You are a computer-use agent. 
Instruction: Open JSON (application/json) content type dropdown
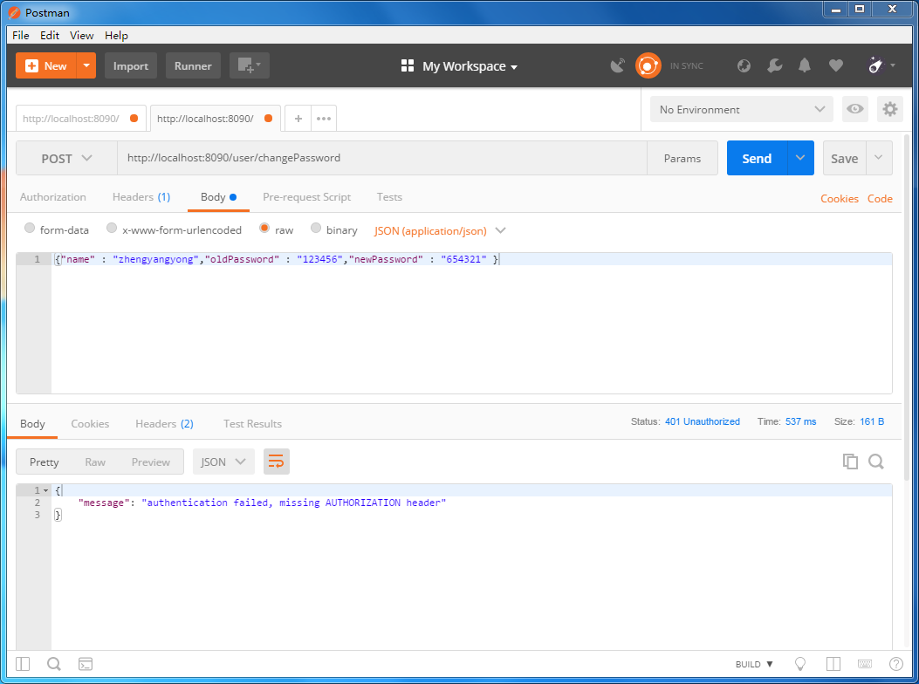point(440,230)
